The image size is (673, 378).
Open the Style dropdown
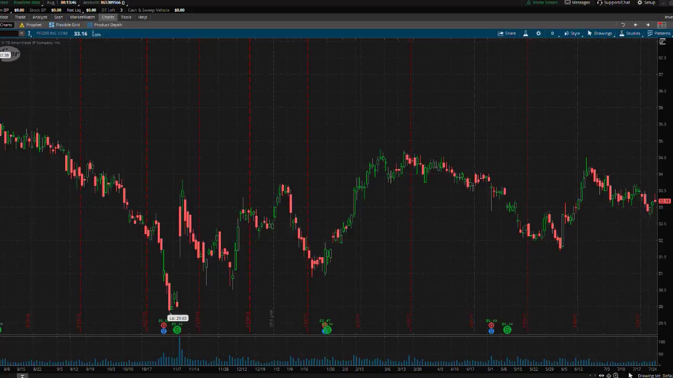pos(572,34)
